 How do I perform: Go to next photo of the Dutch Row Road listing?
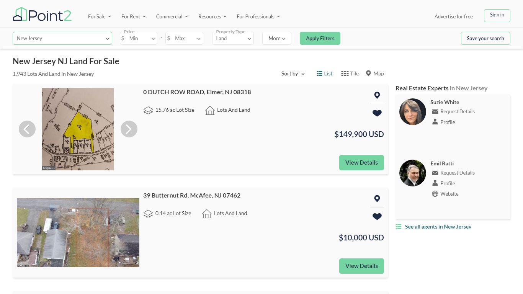click(x=129, y=129)
